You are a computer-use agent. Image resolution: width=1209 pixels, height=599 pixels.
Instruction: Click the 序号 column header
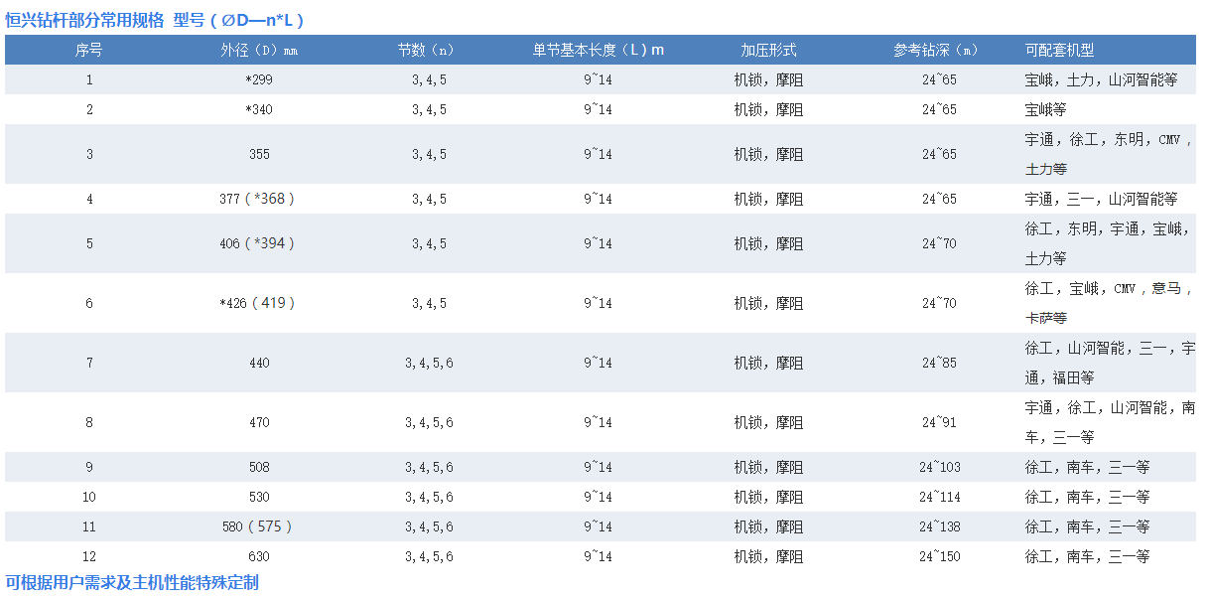click(89, 50)
